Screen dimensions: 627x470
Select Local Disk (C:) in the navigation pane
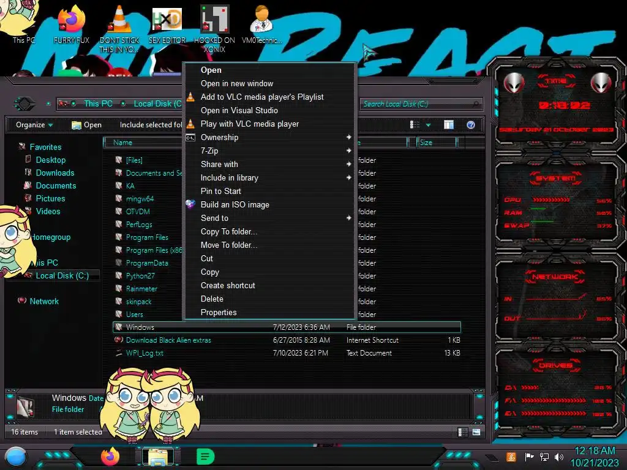click(62, 275)
